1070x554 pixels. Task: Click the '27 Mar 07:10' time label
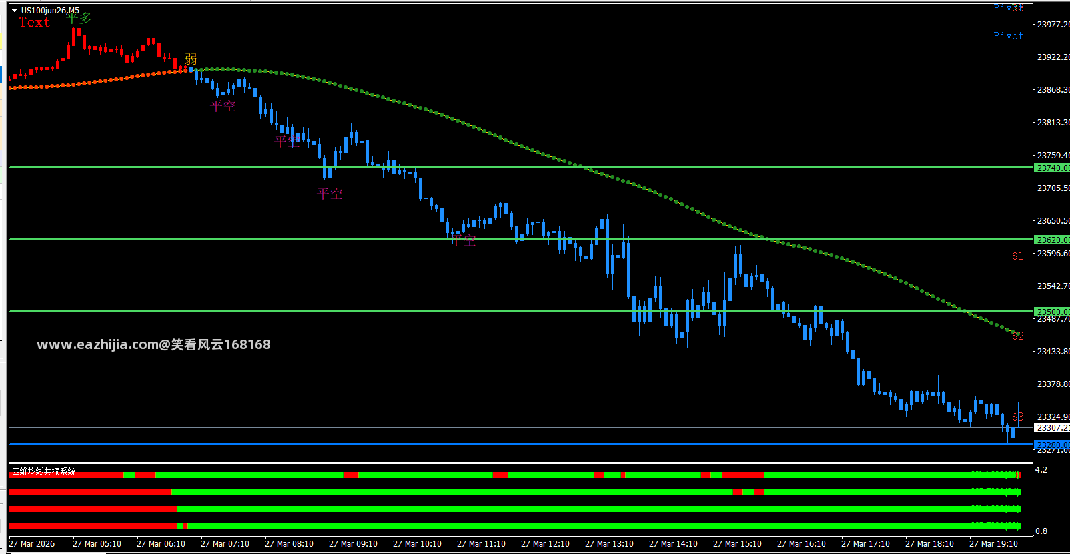coord(225,544)
